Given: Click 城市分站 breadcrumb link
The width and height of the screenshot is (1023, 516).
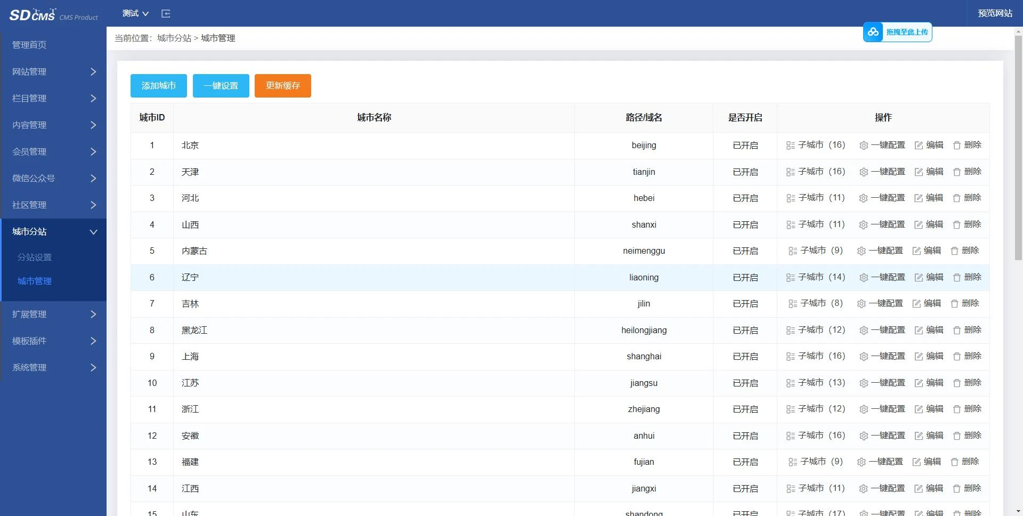Looking at the screenshot, I should click(174, 38).
